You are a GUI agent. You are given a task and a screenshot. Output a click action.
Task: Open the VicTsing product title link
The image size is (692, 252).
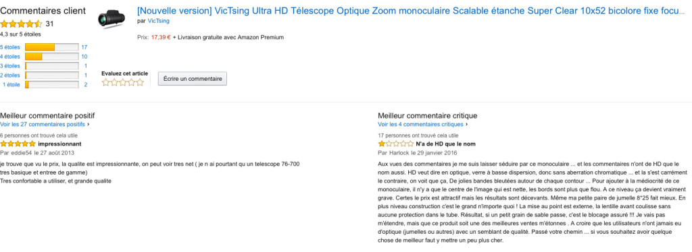click(411, 11)
